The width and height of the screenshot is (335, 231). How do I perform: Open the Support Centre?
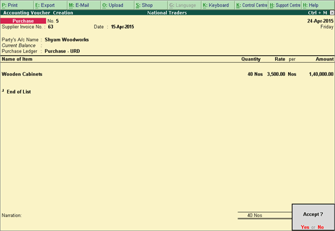285,5
